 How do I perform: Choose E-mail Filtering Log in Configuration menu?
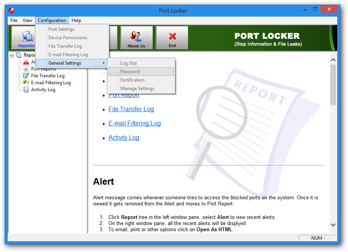tap(72, 55)
